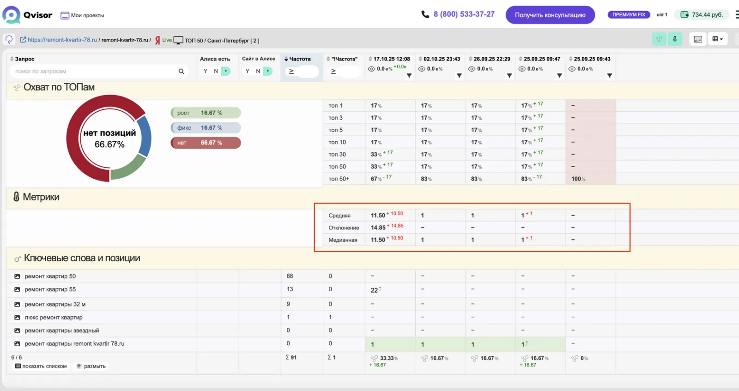Click the red нет 66.67 % legend pill
Viewport: 739px width, 391px height.
(206, 143)
